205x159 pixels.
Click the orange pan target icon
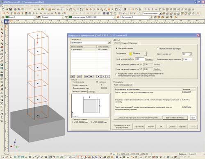point(109,9)
